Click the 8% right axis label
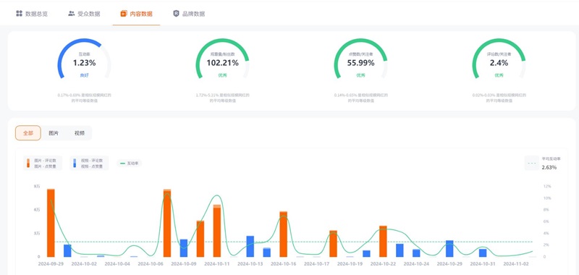 click(x=546, y=210)
